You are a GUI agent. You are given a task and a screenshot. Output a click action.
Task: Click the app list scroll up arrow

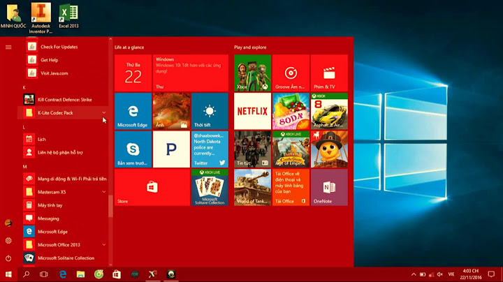[110, 39]
